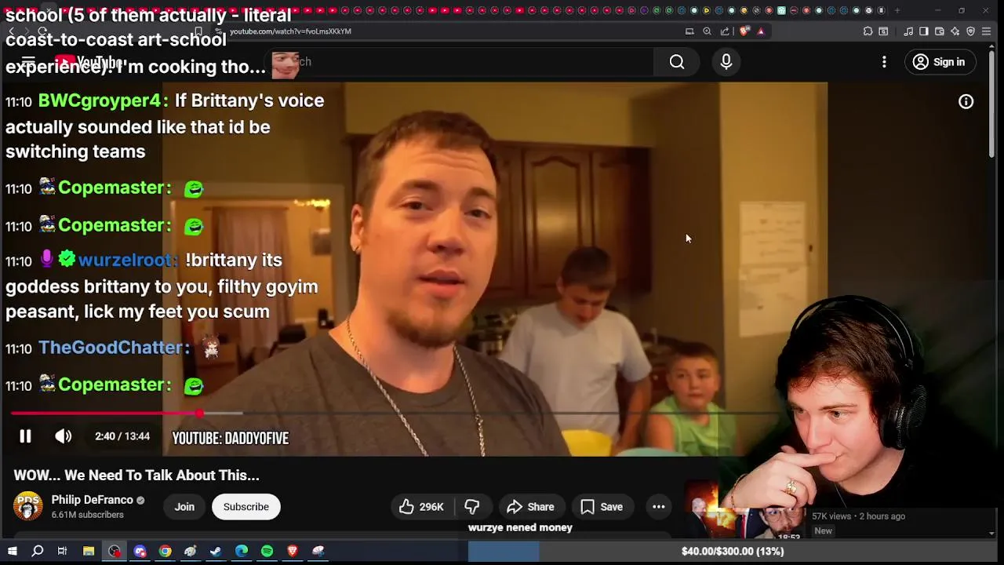Image resolution: width=1004 pixels, height=565 pixels.
Task: Switch to OBS Studio on taskbar
Action: coord(115,551)
